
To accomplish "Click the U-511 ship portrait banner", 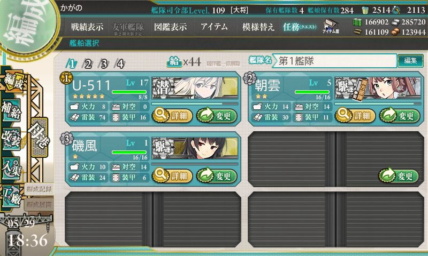I will (195, 88).
